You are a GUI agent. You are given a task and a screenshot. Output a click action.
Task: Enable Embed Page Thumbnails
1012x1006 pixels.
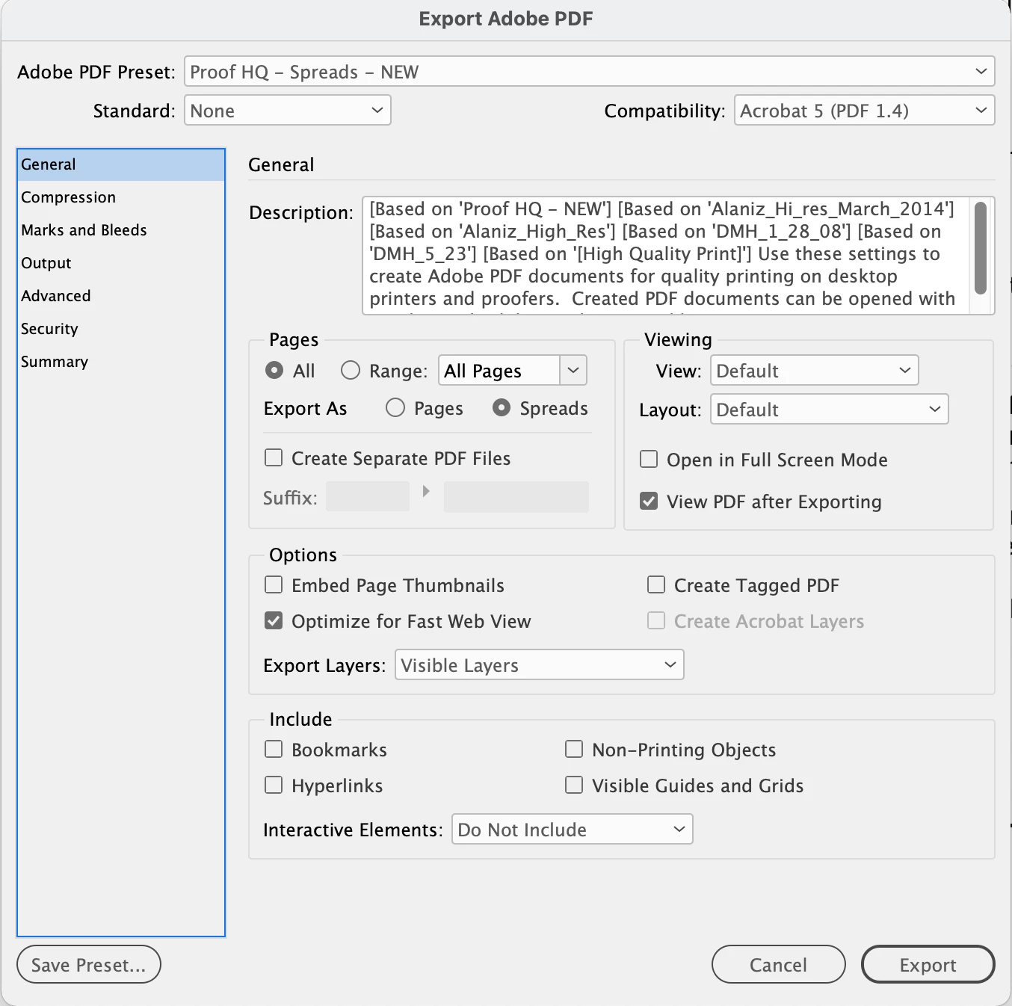tap(274, 584)
